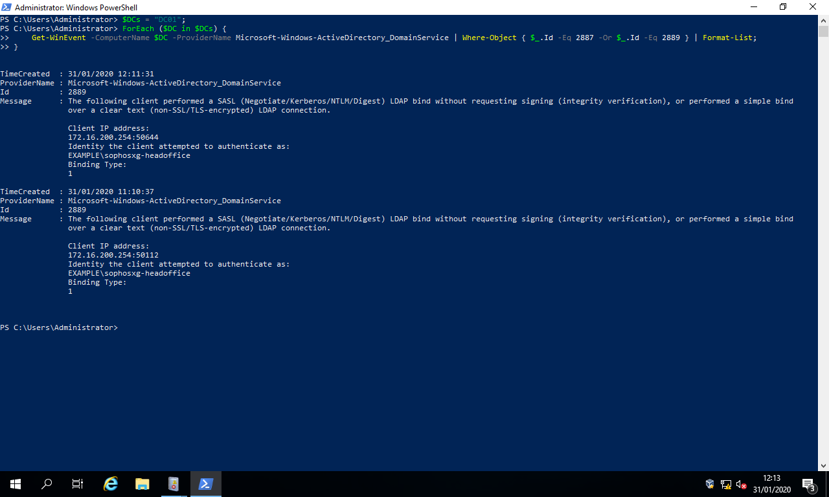Open Windows Search from the taskbar

(45, 483)
